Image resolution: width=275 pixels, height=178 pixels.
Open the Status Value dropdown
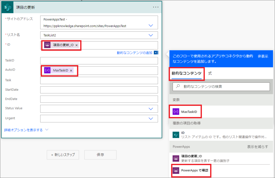152,108
